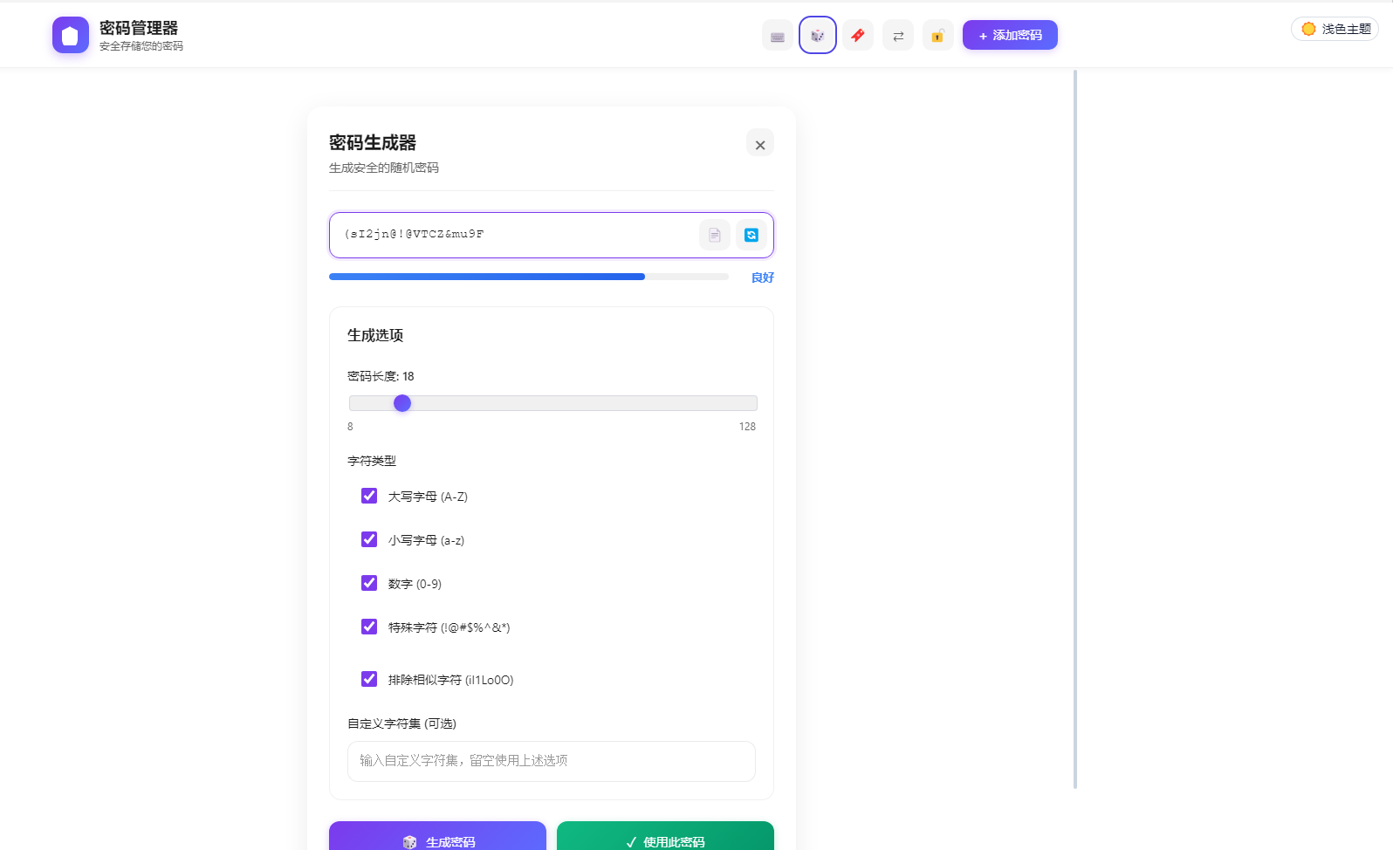Image resolution: width=1393 pixels, height=850 pixels.
Task: Click the yellow open padlock icon
Action: [938, 36]
